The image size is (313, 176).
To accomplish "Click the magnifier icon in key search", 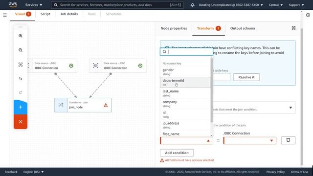I will pyautogui.click(x=164, y=52).
